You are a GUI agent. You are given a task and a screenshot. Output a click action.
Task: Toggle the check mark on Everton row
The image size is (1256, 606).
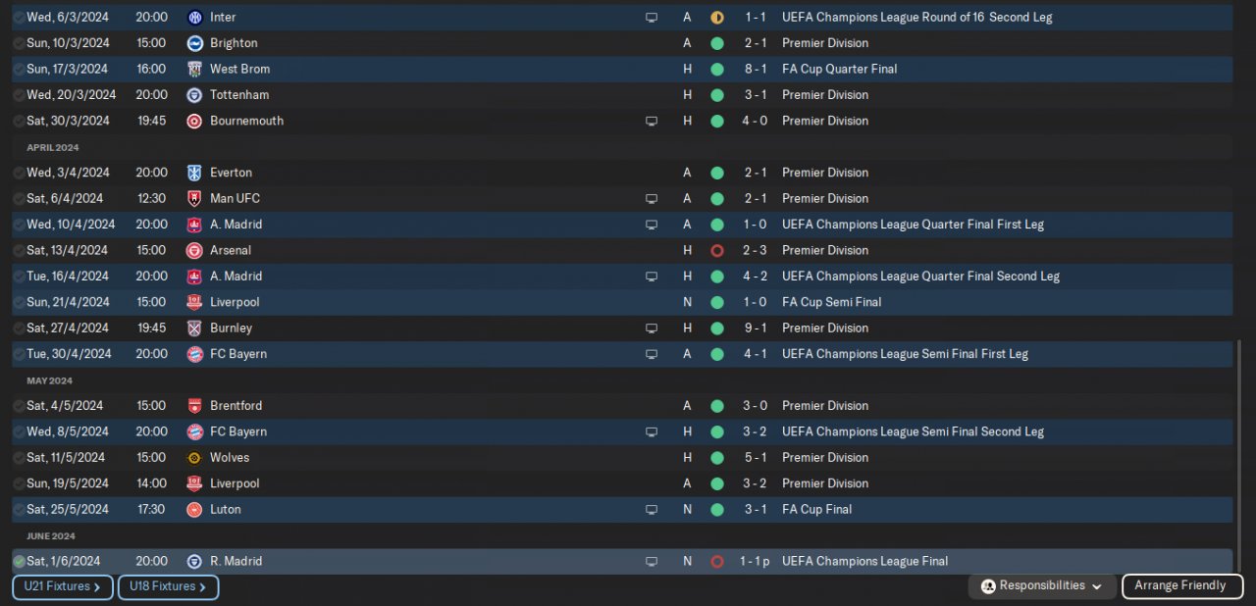[x=19, y=173]
